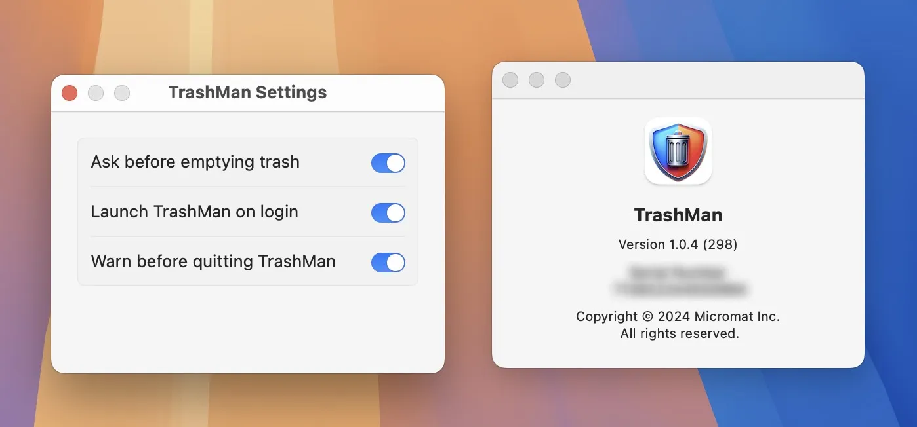Click the 'TrashMan Settings' window title
Screen dimensions: 917x427
pos(247,92)
